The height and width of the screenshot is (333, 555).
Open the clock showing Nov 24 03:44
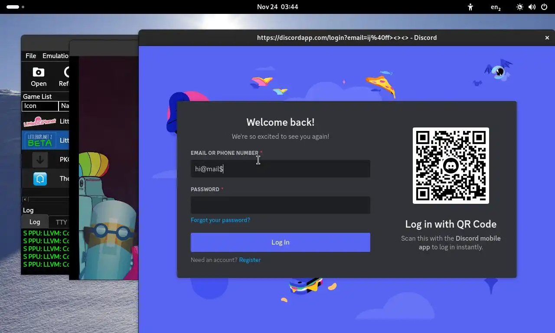pyautogui.click(x=277, y=7)
